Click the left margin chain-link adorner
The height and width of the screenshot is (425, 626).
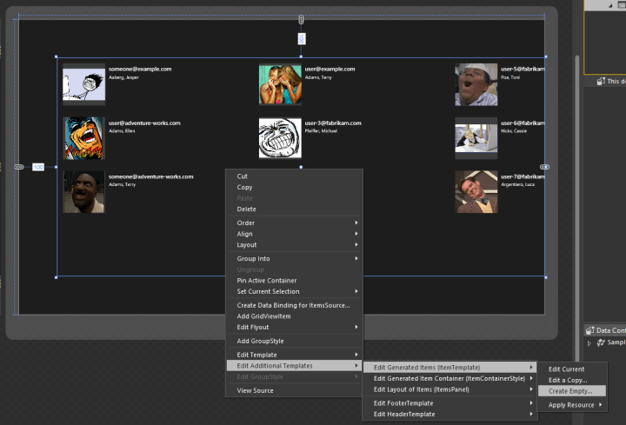click(19, 166)
